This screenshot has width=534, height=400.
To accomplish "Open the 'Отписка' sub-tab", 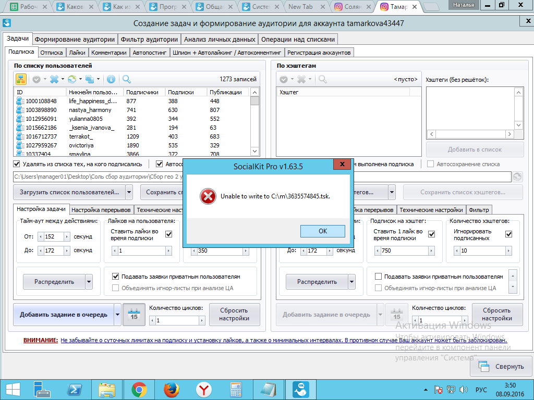I will 52,53.
